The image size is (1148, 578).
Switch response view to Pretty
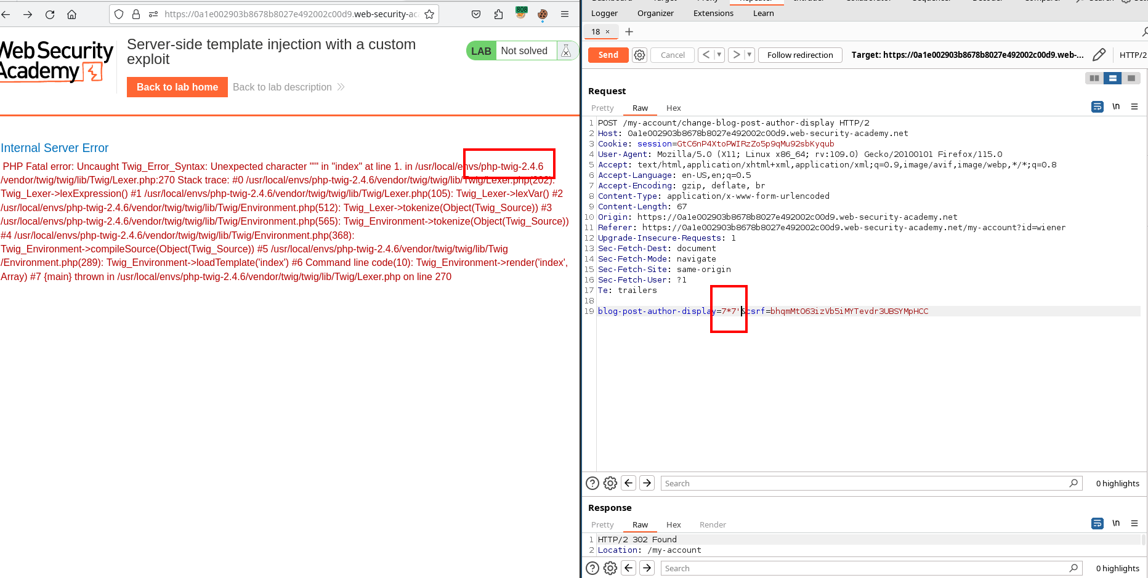point(602,524)
